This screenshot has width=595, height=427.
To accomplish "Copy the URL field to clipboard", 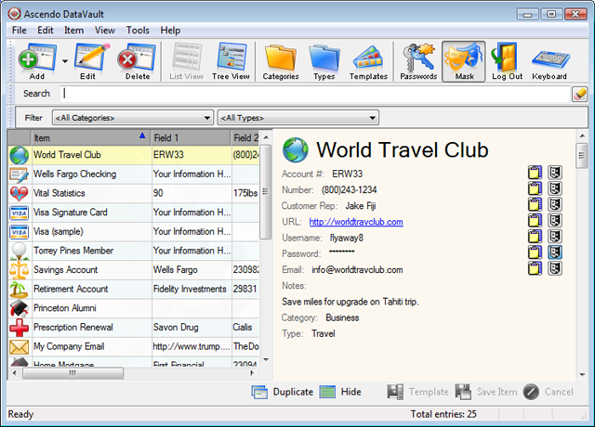I will tap(535, 221).
